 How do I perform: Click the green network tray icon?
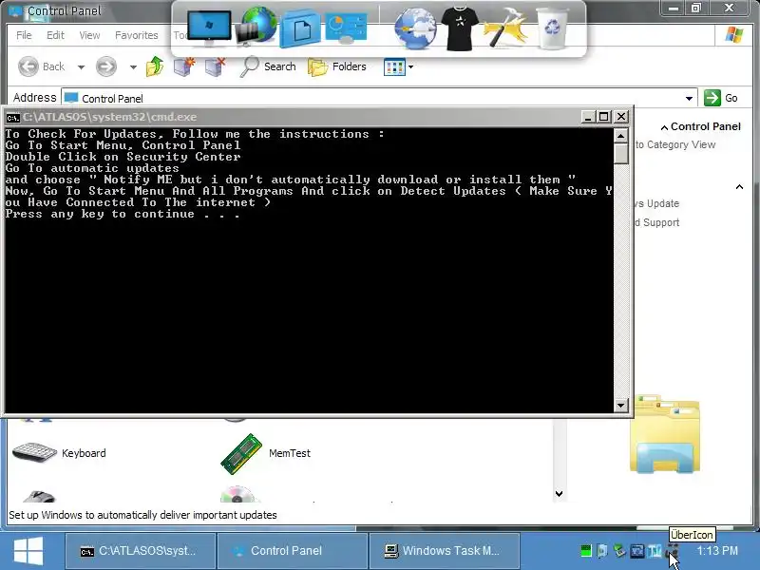pyautogui.click(x=619, y=550)
